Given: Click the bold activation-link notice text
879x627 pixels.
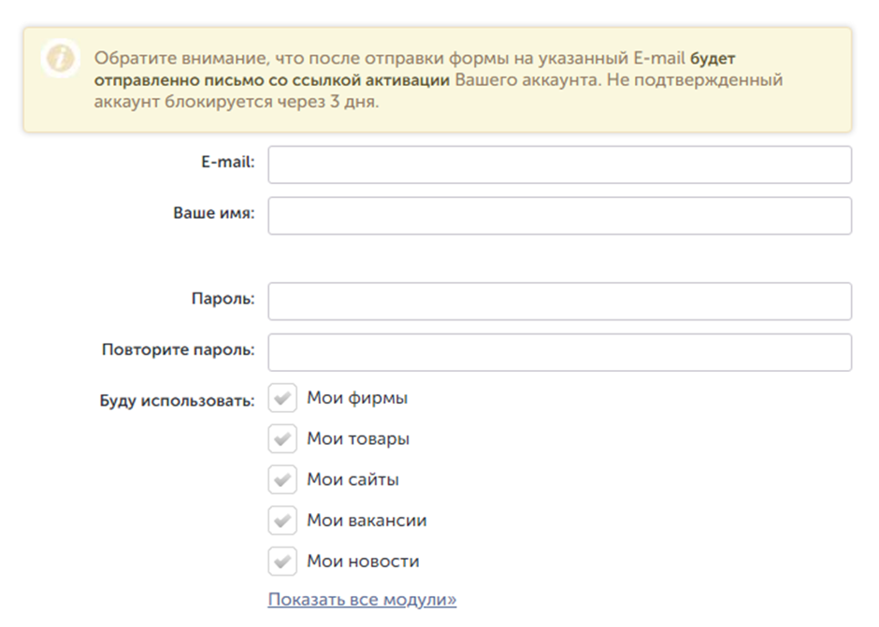Looking at the screenshot, I should tap(272, 80).
